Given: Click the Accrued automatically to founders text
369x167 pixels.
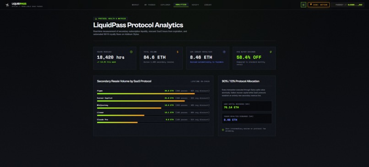Looking at the screenshot, I should (x=206, y=62).
